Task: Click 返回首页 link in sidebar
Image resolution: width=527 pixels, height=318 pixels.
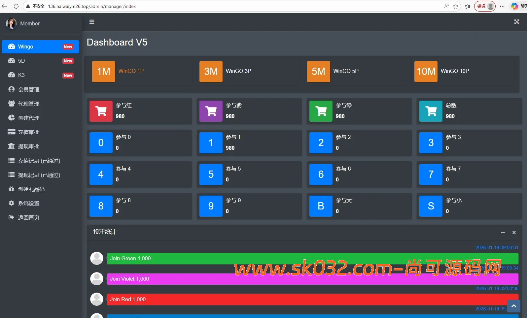Action: pyautogui.click(x=29, y=217)
